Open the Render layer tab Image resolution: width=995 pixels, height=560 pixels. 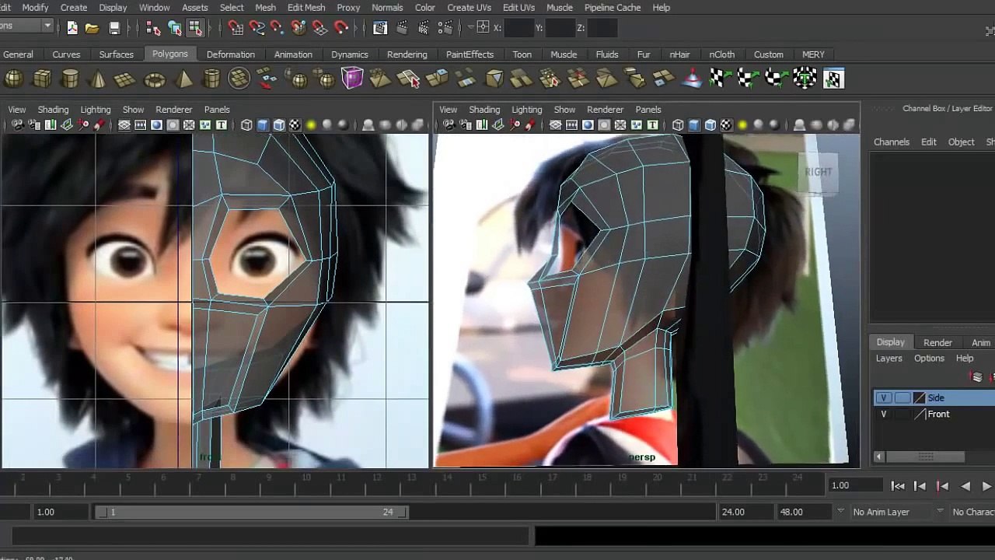tap(937, 343)
